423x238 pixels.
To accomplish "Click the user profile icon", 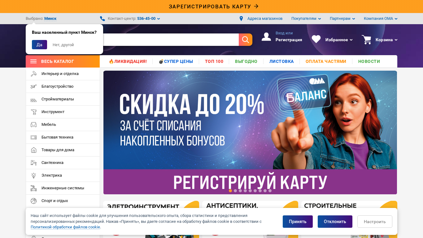I will coord(266,37).
